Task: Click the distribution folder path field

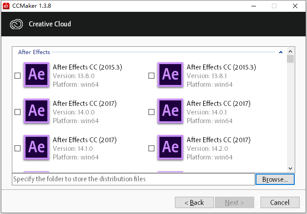Action: pyautogui.click(x=133, y=179)
